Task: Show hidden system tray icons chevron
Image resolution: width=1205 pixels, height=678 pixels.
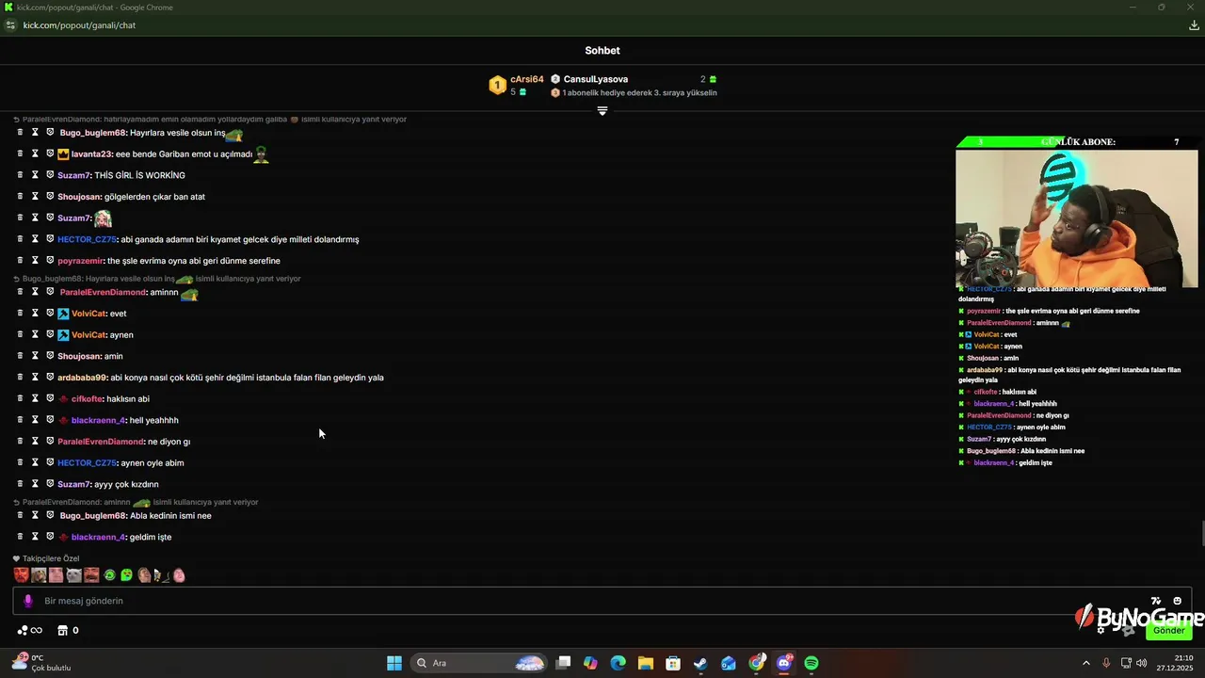Action: click(1086, 663)
